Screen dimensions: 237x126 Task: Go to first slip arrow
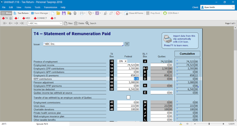pyautogui.click(x=5, y=23)
